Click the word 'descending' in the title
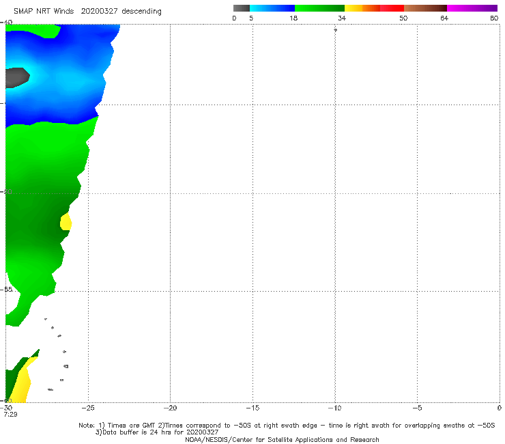The height and width of the screenshot is (444, 505). click(x=141, y=12)
